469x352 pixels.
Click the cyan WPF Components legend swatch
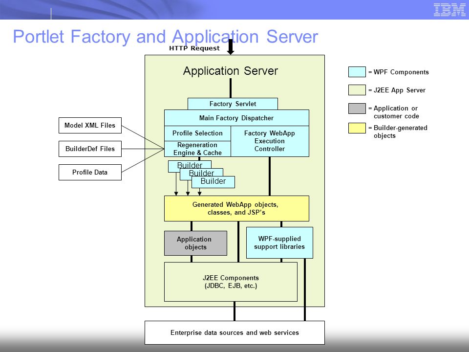point(357,72)
